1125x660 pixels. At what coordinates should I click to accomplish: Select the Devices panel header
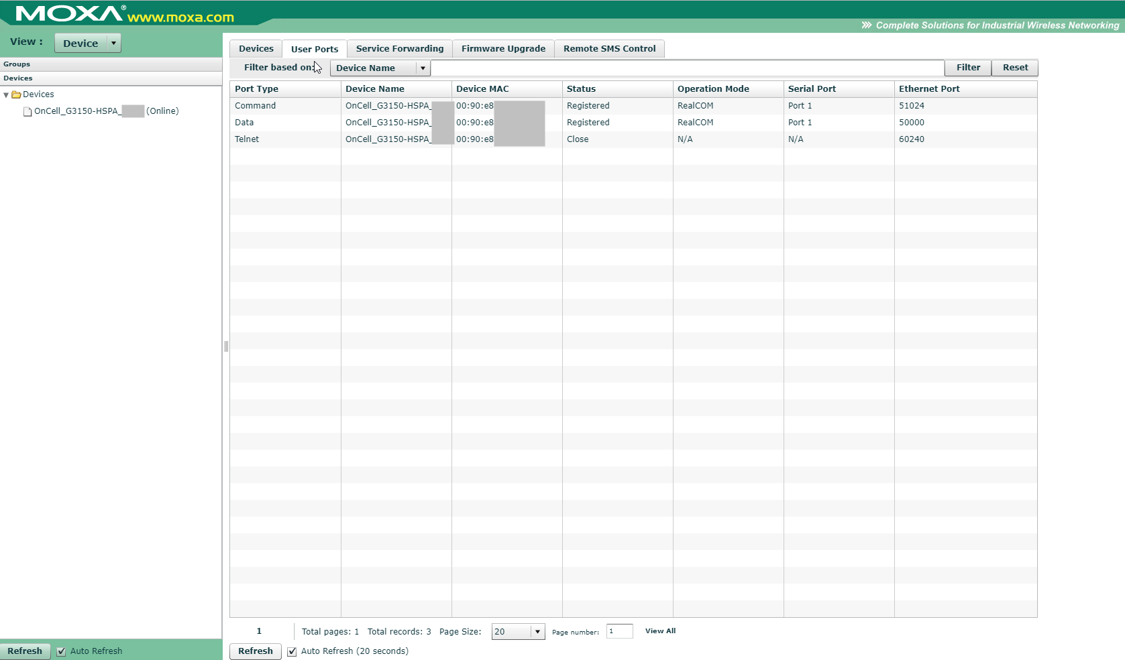tap(111, 78)
